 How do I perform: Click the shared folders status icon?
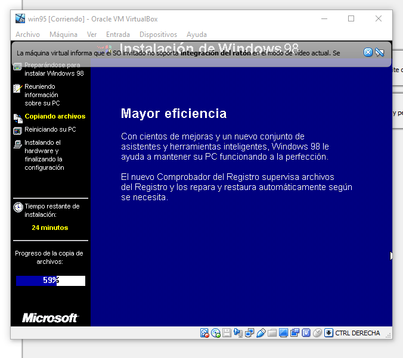(272, 333)
